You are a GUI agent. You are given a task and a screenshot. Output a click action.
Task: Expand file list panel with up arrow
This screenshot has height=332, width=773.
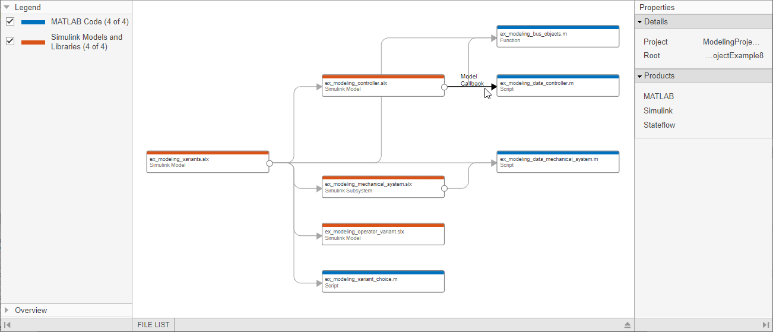[x=627, y=325]
